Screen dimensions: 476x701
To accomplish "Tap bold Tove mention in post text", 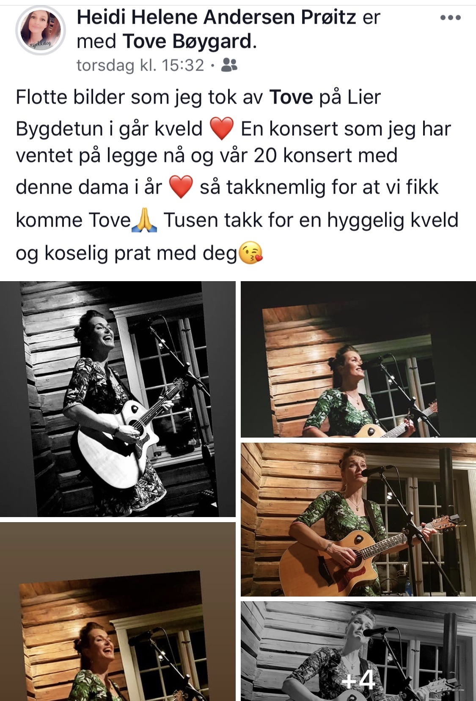I will click(x=291, y=97).
